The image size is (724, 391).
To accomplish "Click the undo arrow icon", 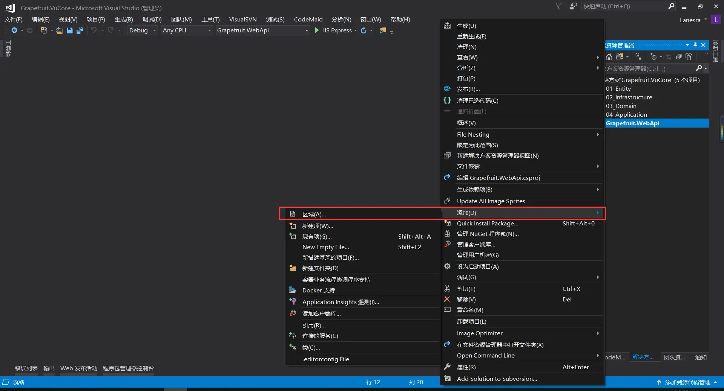I will pyautogui.click(x=94, y=30).
